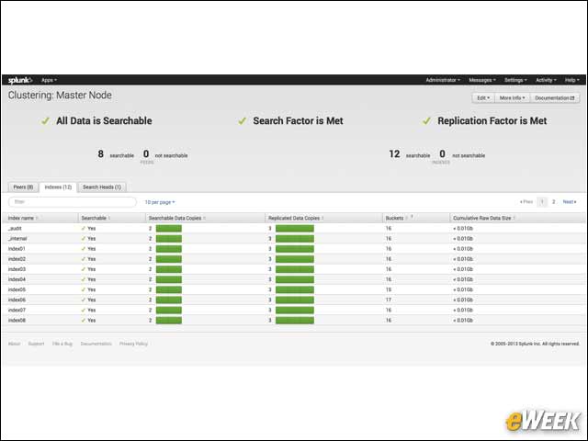Image resolution: width=588 pixels, height=441 pixels.
Task: Sort by Searchable Data Copies column
Action: [175, 218]
